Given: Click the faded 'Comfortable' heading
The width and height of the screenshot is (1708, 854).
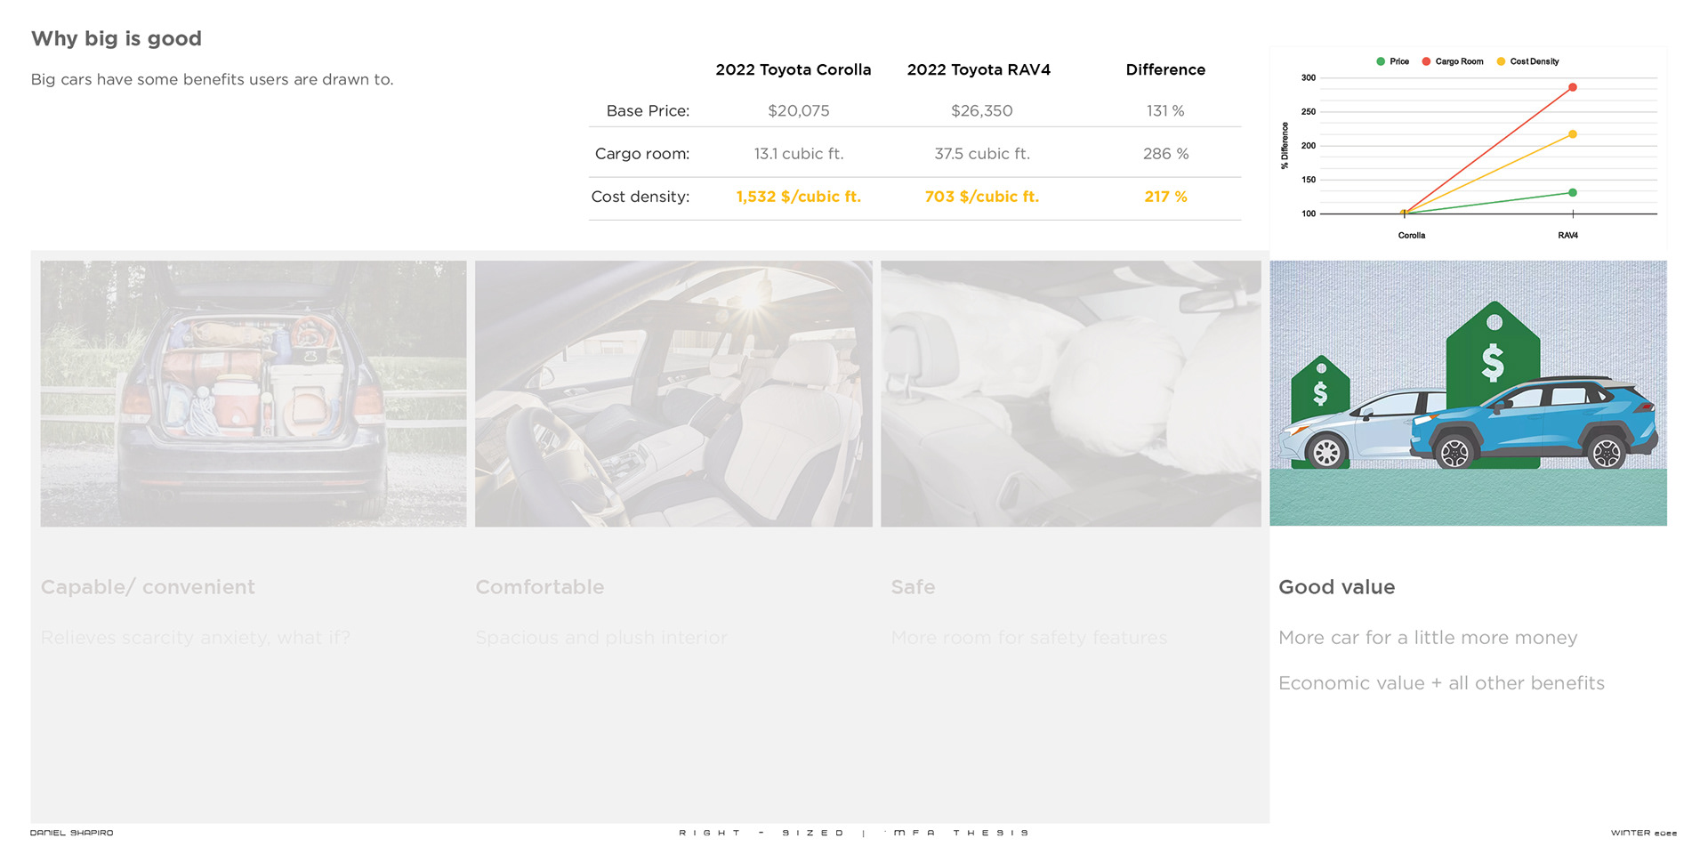Looking at the screenshot, I should [540, 587].
